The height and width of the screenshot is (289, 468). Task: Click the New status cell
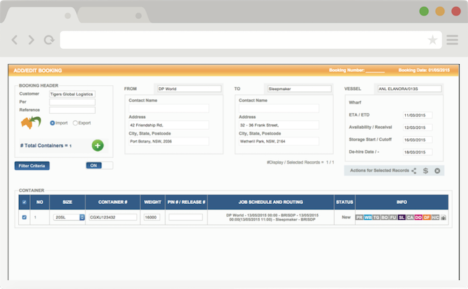click(x=346, y=217)
